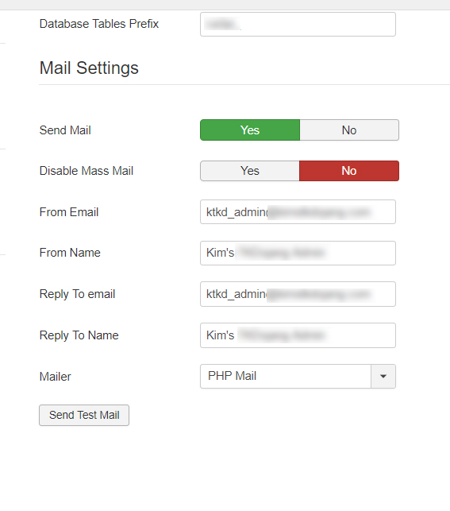Focus the Database Tables Prefix field
This screenshot has height=511, width=450.
click(x=298, y=24)
